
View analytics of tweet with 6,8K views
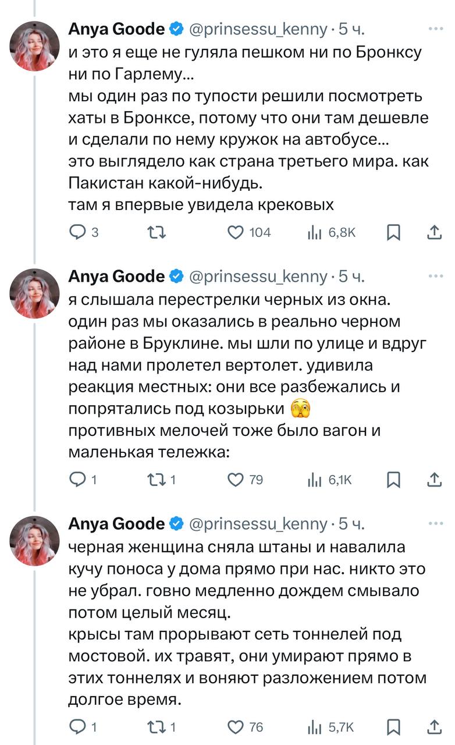pos(314,232)
